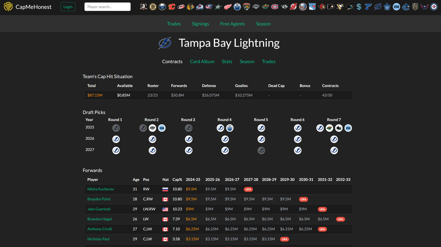Open Brayden Point player page
This screenshot has width=441, height=247.
(x=99, y=199)
